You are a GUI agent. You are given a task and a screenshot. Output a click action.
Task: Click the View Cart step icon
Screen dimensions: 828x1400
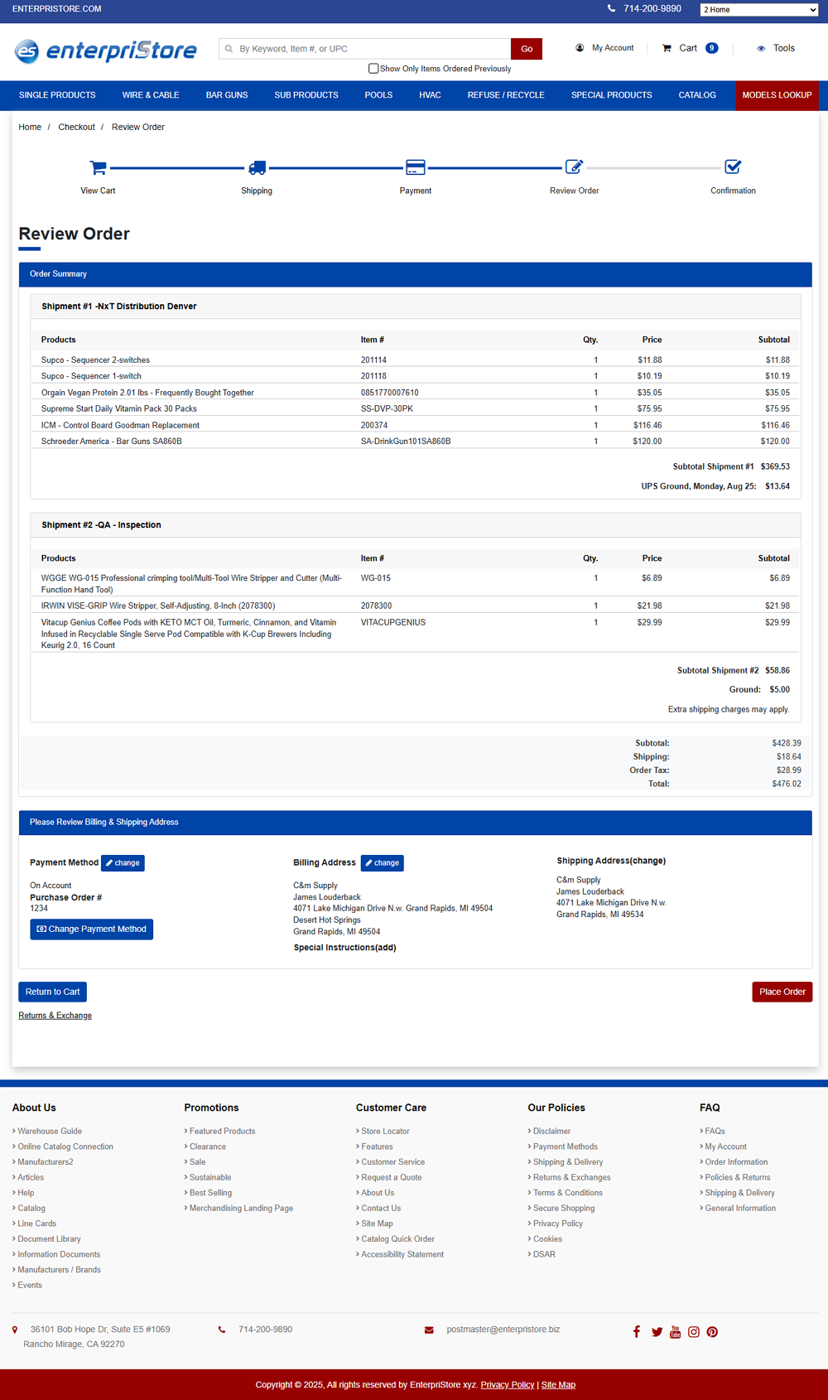pos(98,167)
